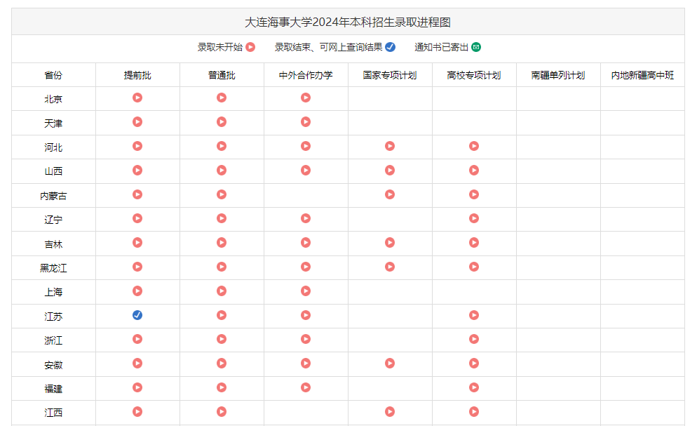Click the 北京 province cell
Viewport: 697px width, 426px height.
click(x=53, y=99)
